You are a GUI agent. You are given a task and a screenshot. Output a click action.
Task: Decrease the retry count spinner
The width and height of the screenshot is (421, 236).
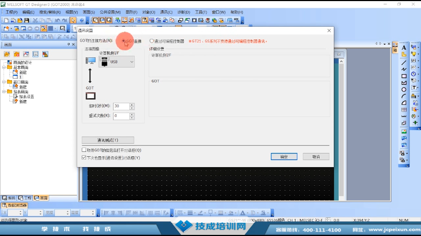[132, 118]
